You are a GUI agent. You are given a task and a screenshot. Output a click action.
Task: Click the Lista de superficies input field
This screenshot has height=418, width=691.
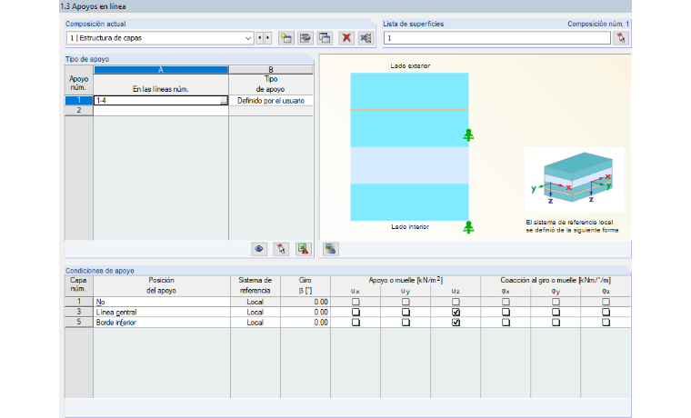(497, 38)
